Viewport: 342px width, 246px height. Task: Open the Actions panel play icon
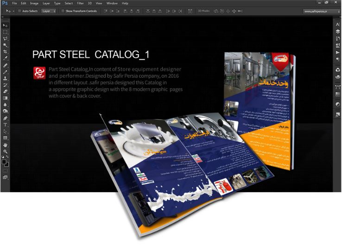(337, 53)
